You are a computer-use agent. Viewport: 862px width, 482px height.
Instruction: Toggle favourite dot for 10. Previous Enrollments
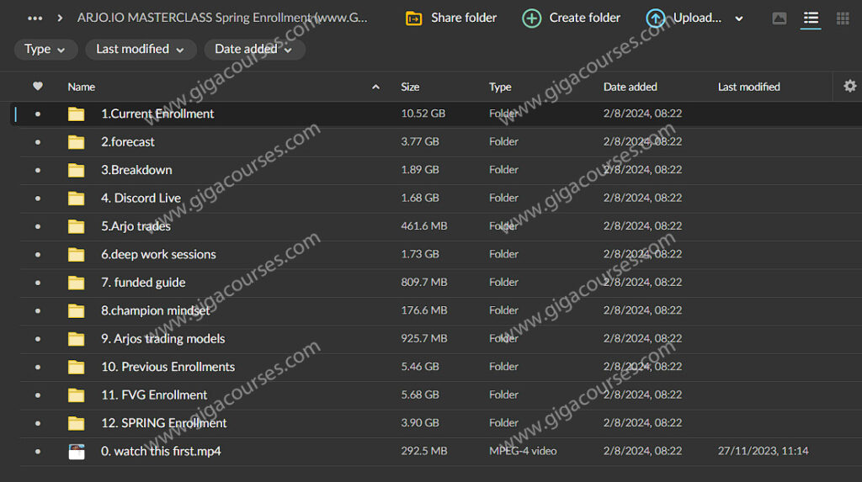[x=37, y=367]
